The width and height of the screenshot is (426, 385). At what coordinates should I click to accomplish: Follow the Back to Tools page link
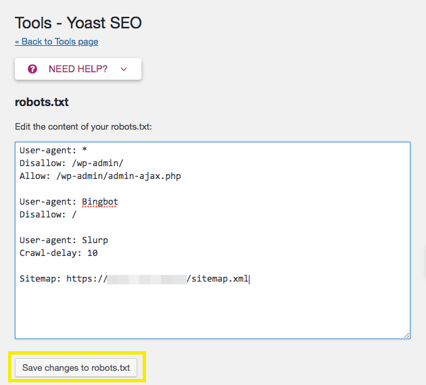click(57, 42)
